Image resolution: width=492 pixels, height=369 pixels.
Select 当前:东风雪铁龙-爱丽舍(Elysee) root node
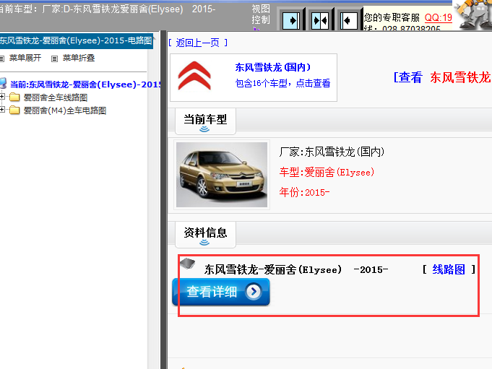85,84
